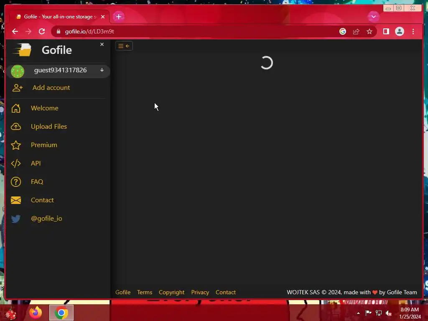Open the API page
This screenshot has height=321, width=428.
click(36, 163)
